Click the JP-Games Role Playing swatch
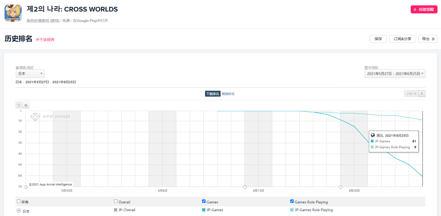 click(292, 210)
